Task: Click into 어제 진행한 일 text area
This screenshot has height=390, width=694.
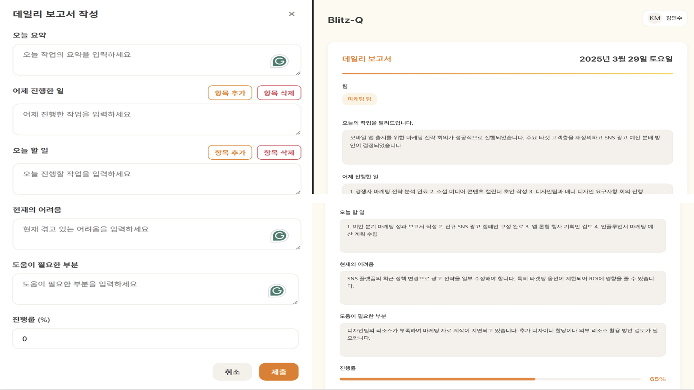Action: pyautogui.click(x=156, y=120)
